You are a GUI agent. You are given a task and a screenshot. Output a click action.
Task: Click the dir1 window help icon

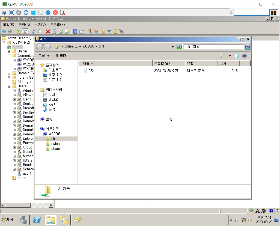pyautogui.click(x=245, y=56)
